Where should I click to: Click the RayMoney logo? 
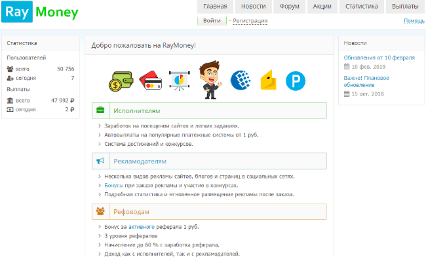[x=40, y=12]
